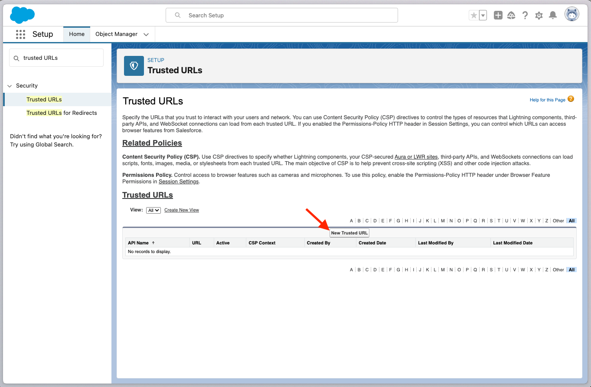
Task: Click the magnifier icon in Search Setup
Action: [x=178, y=15]
